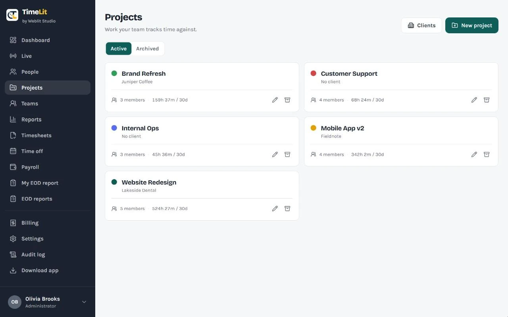Screen dimensions: 508x317
Task: Click the OB user avatar
Action: click(15, 302)
